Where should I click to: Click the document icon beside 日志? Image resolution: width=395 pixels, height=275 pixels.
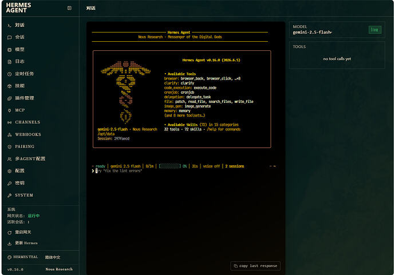(9, 62)
